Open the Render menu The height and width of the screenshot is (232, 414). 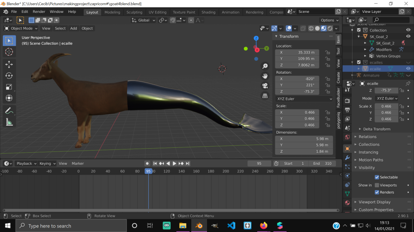click(x=39, y=12)
